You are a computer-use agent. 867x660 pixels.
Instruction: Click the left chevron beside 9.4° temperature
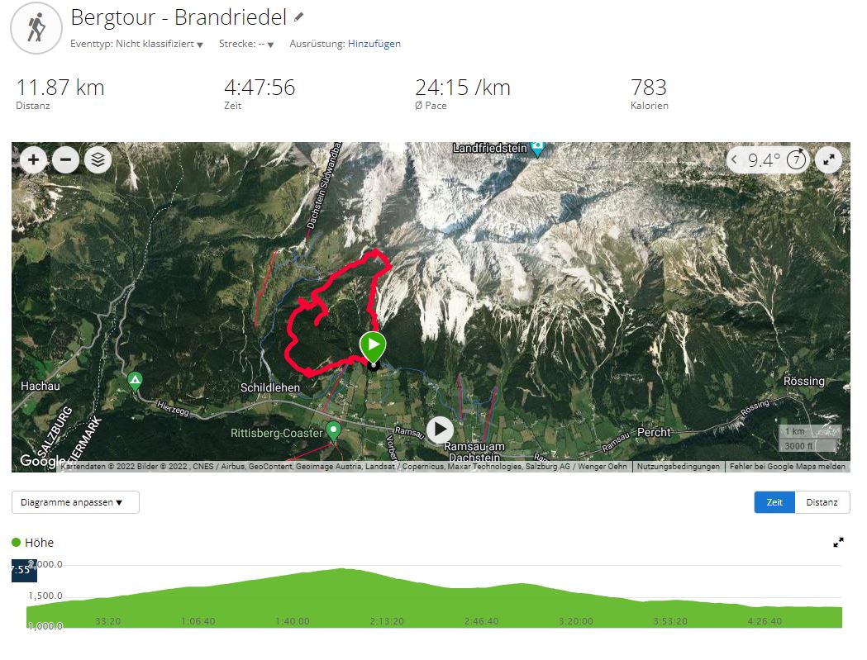point(734,159)
